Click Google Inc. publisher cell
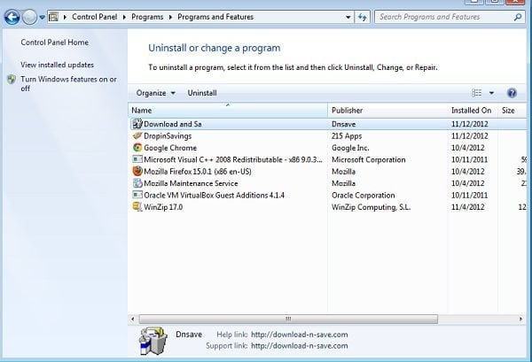 pyautogui.click(x=350, y=148)
